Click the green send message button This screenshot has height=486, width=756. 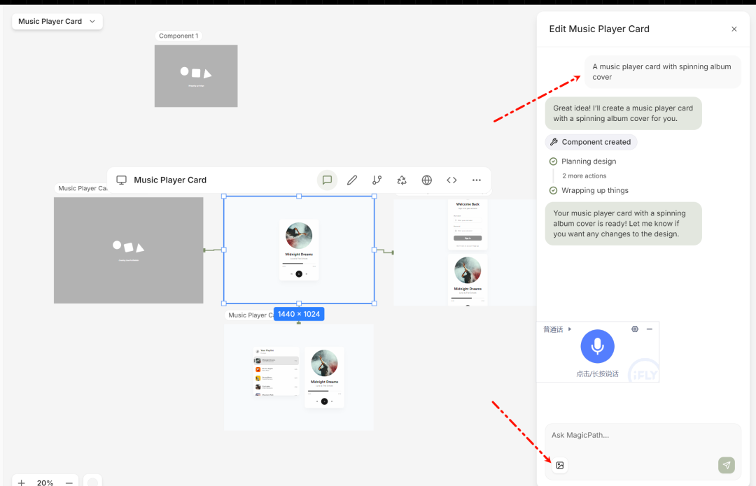click(x=726, y=465)
